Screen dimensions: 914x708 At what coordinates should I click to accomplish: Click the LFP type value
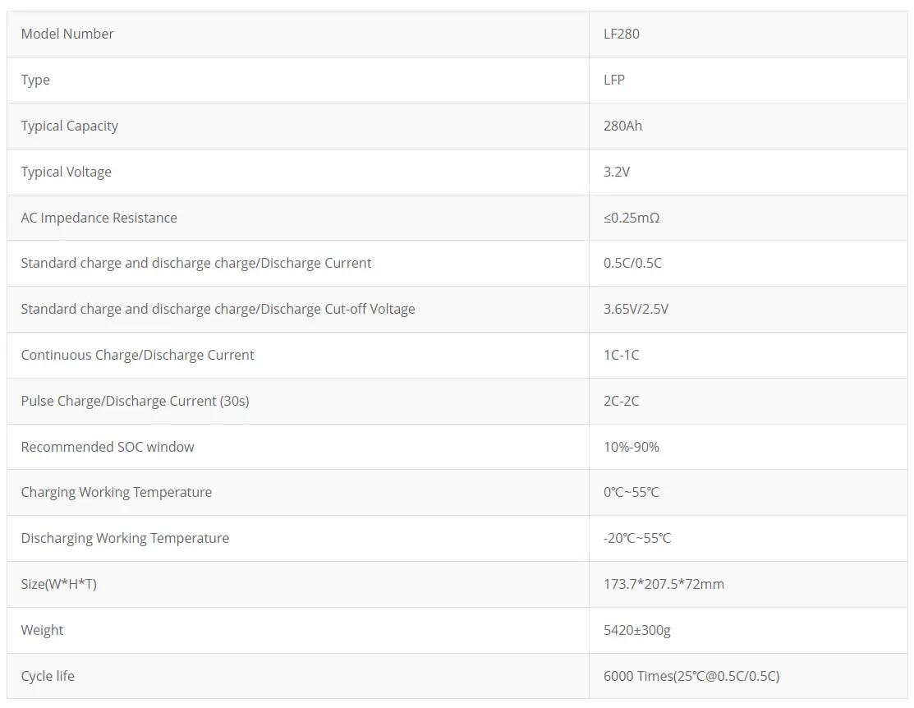[614, 80]
